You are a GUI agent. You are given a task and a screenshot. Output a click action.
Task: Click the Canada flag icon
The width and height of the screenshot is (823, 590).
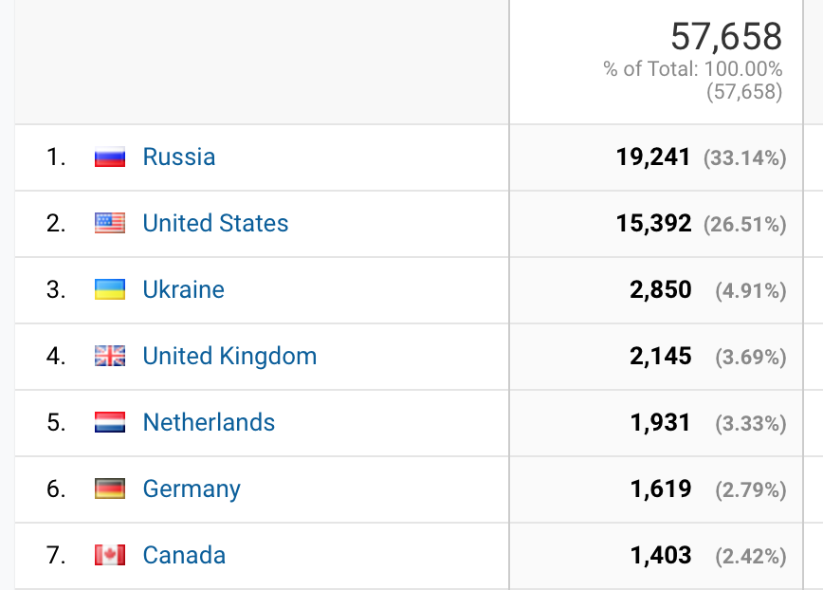point(110,556)
